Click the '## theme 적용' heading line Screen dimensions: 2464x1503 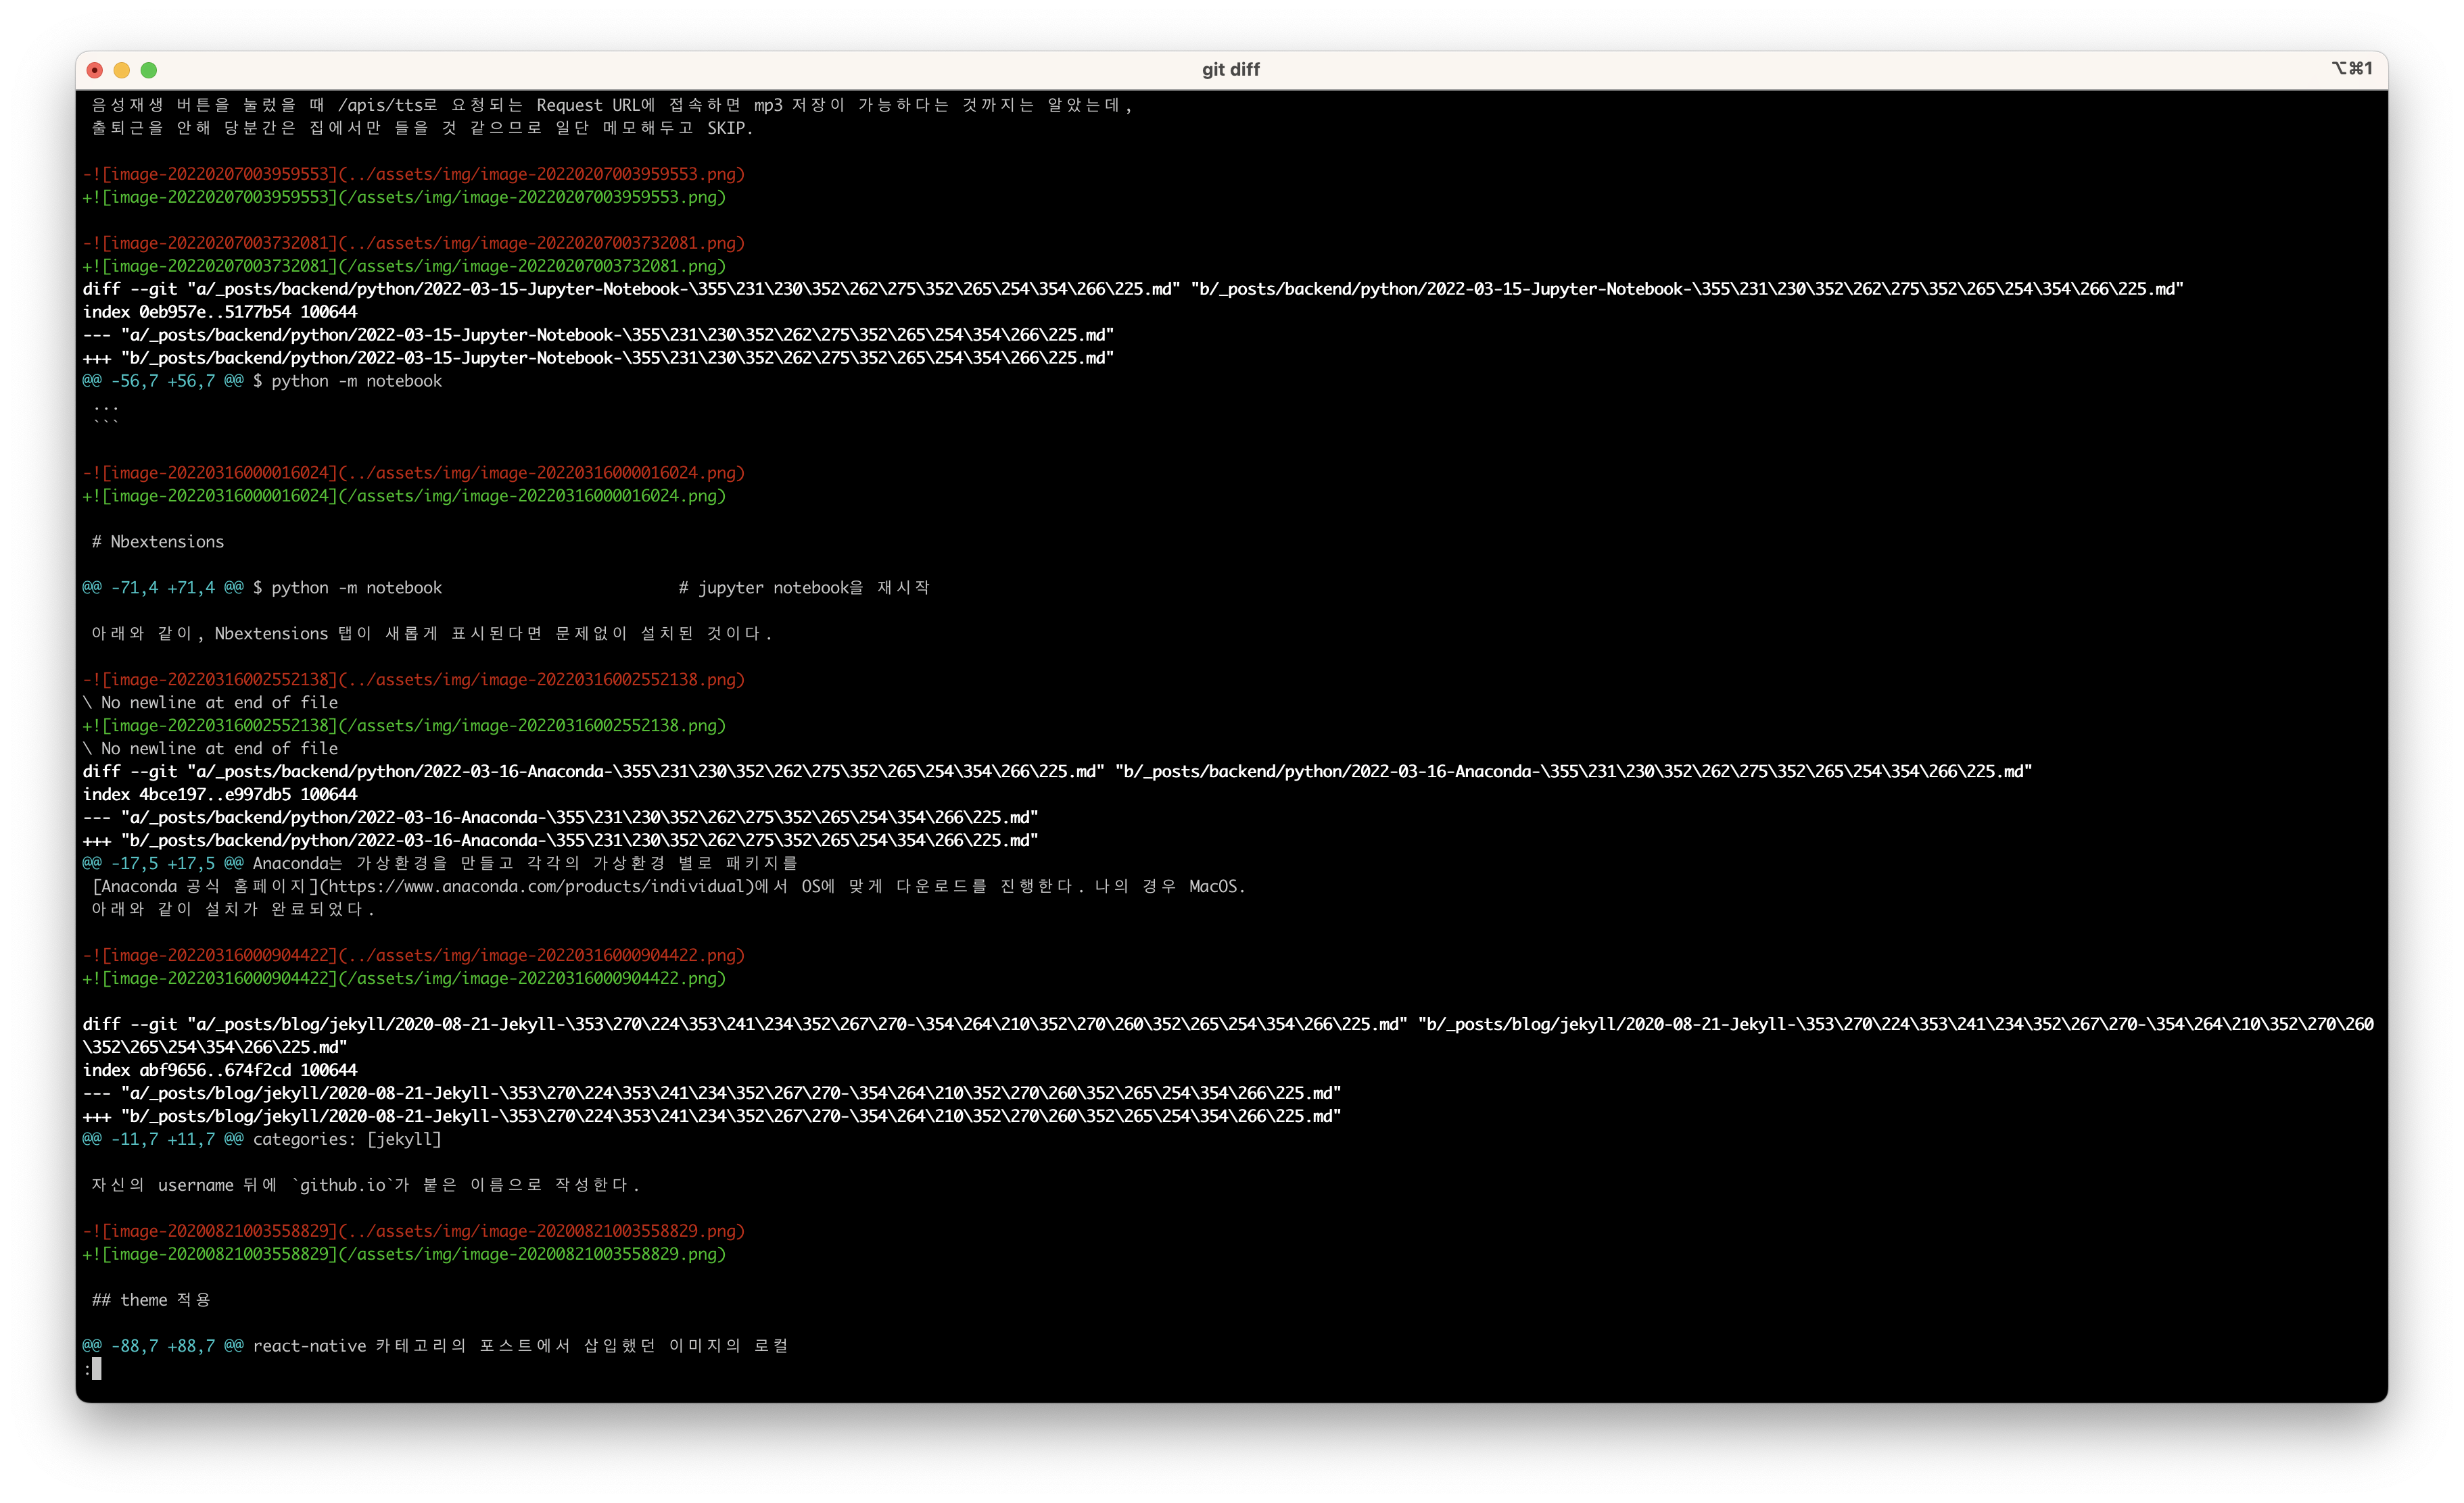tap(151, 1300)
